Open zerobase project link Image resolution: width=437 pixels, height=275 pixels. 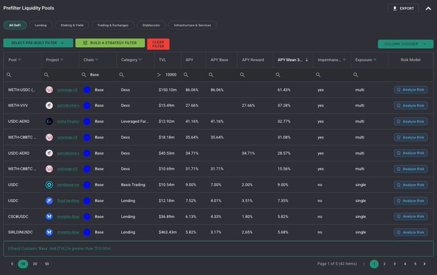(68, 185)
